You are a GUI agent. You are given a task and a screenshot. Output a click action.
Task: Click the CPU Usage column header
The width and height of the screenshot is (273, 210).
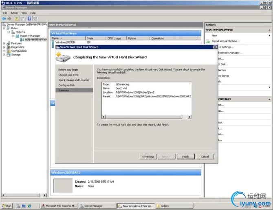click(x=116, y=38)
